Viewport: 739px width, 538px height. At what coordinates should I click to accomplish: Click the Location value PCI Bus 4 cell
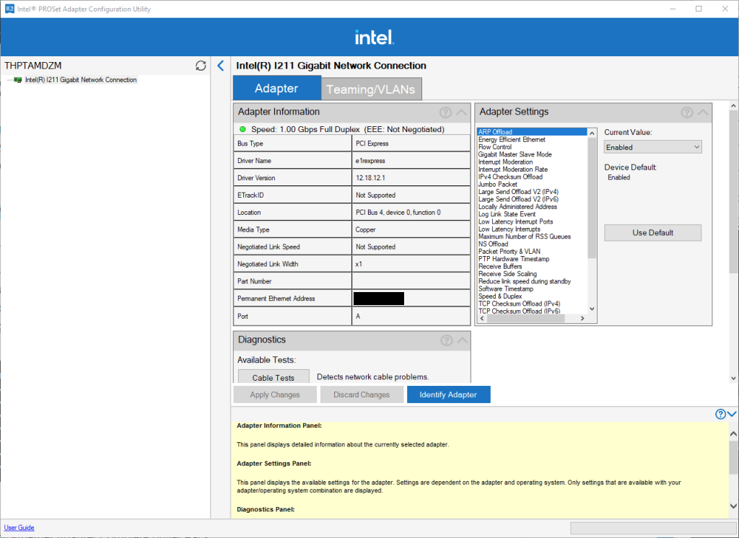coord(411,213)
